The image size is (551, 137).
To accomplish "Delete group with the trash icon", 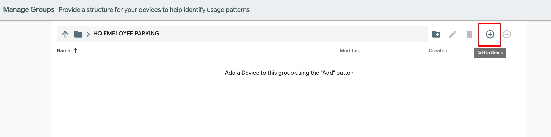I will pyautogui.click(x=469, y=34).
